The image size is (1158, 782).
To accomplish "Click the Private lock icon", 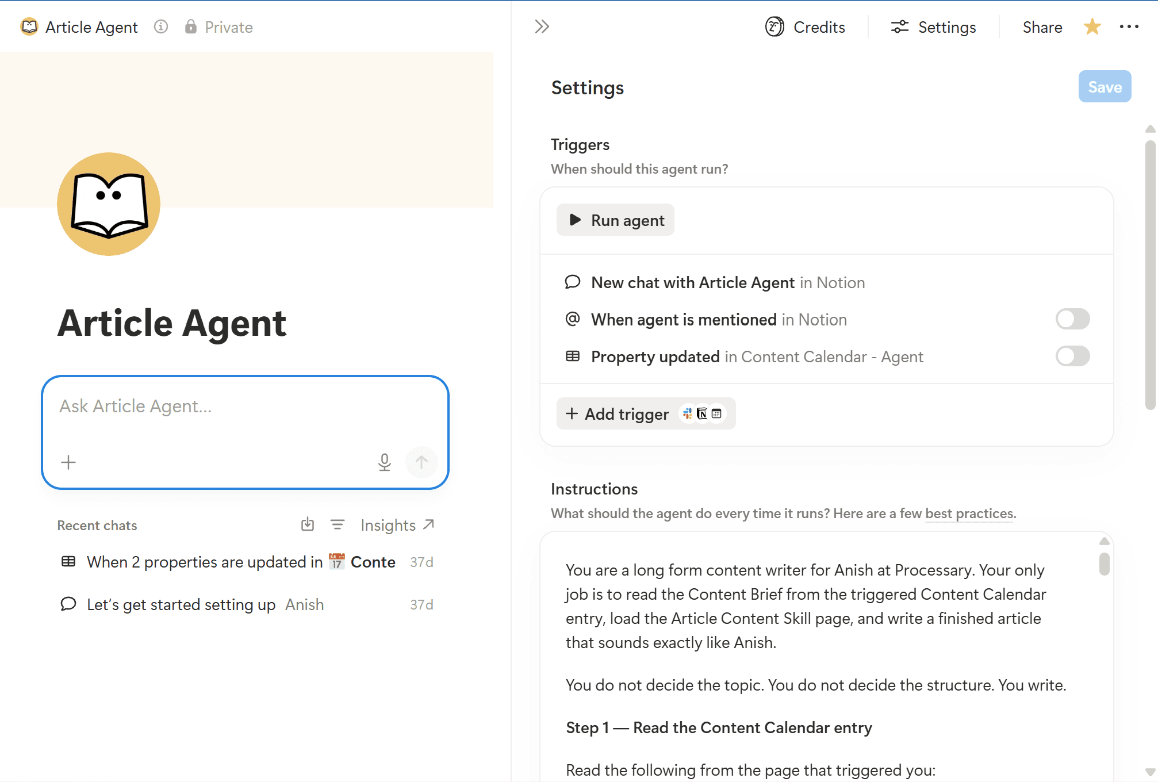I will click(x=191, y=26).
